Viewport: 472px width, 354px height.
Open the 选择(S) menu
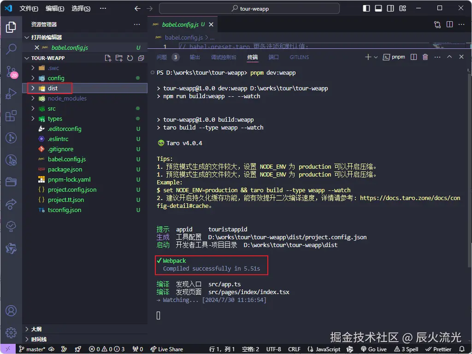point(81,8)
